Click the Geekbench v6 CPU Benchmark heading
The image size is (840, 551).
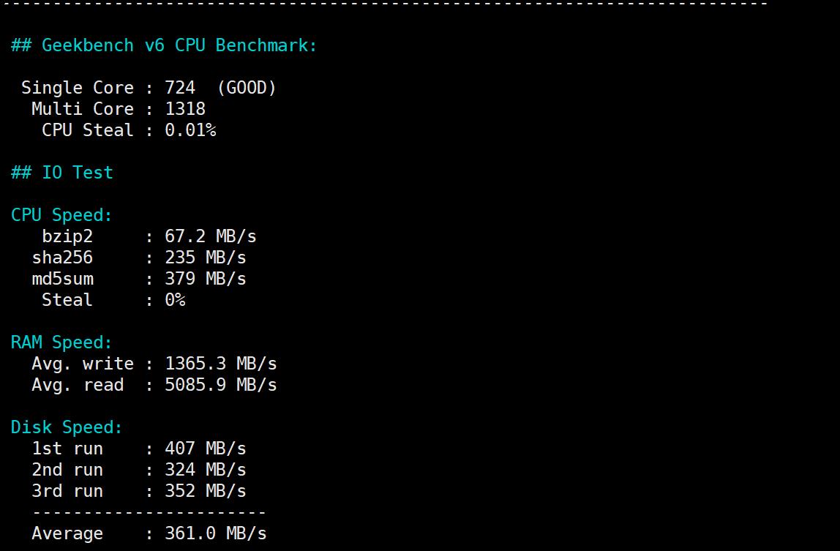(164, 45)
